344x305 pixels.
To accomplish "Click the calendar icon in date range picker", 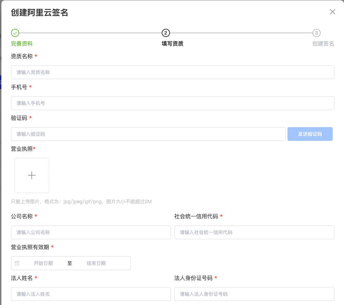I will (17, 263).
